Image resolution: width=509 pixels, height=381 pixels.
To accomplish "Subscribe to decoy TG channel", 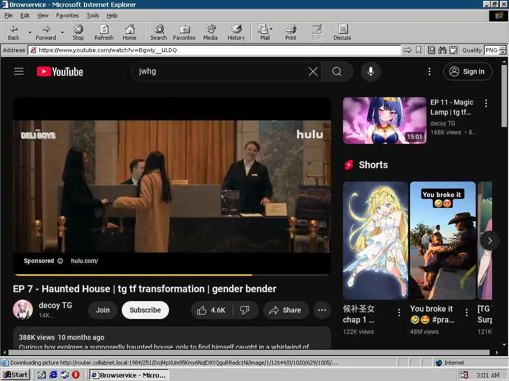I will coord(145,310).
